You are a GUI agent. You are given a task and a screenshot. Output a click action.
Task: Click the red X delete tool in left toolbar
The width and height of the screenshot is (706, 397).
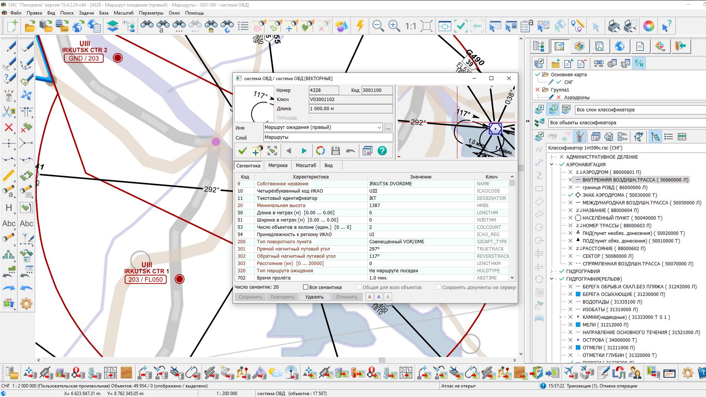[9, 127]
